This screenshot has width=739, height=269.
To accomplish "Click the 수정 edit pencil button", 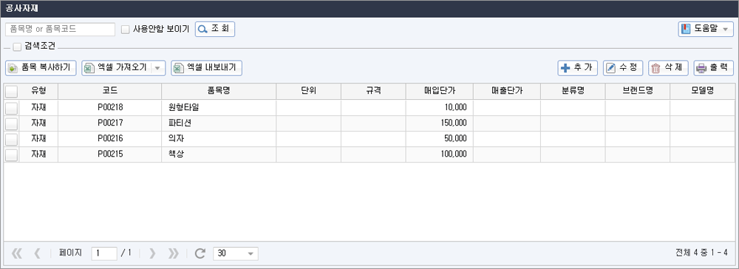I will point(622,68).
